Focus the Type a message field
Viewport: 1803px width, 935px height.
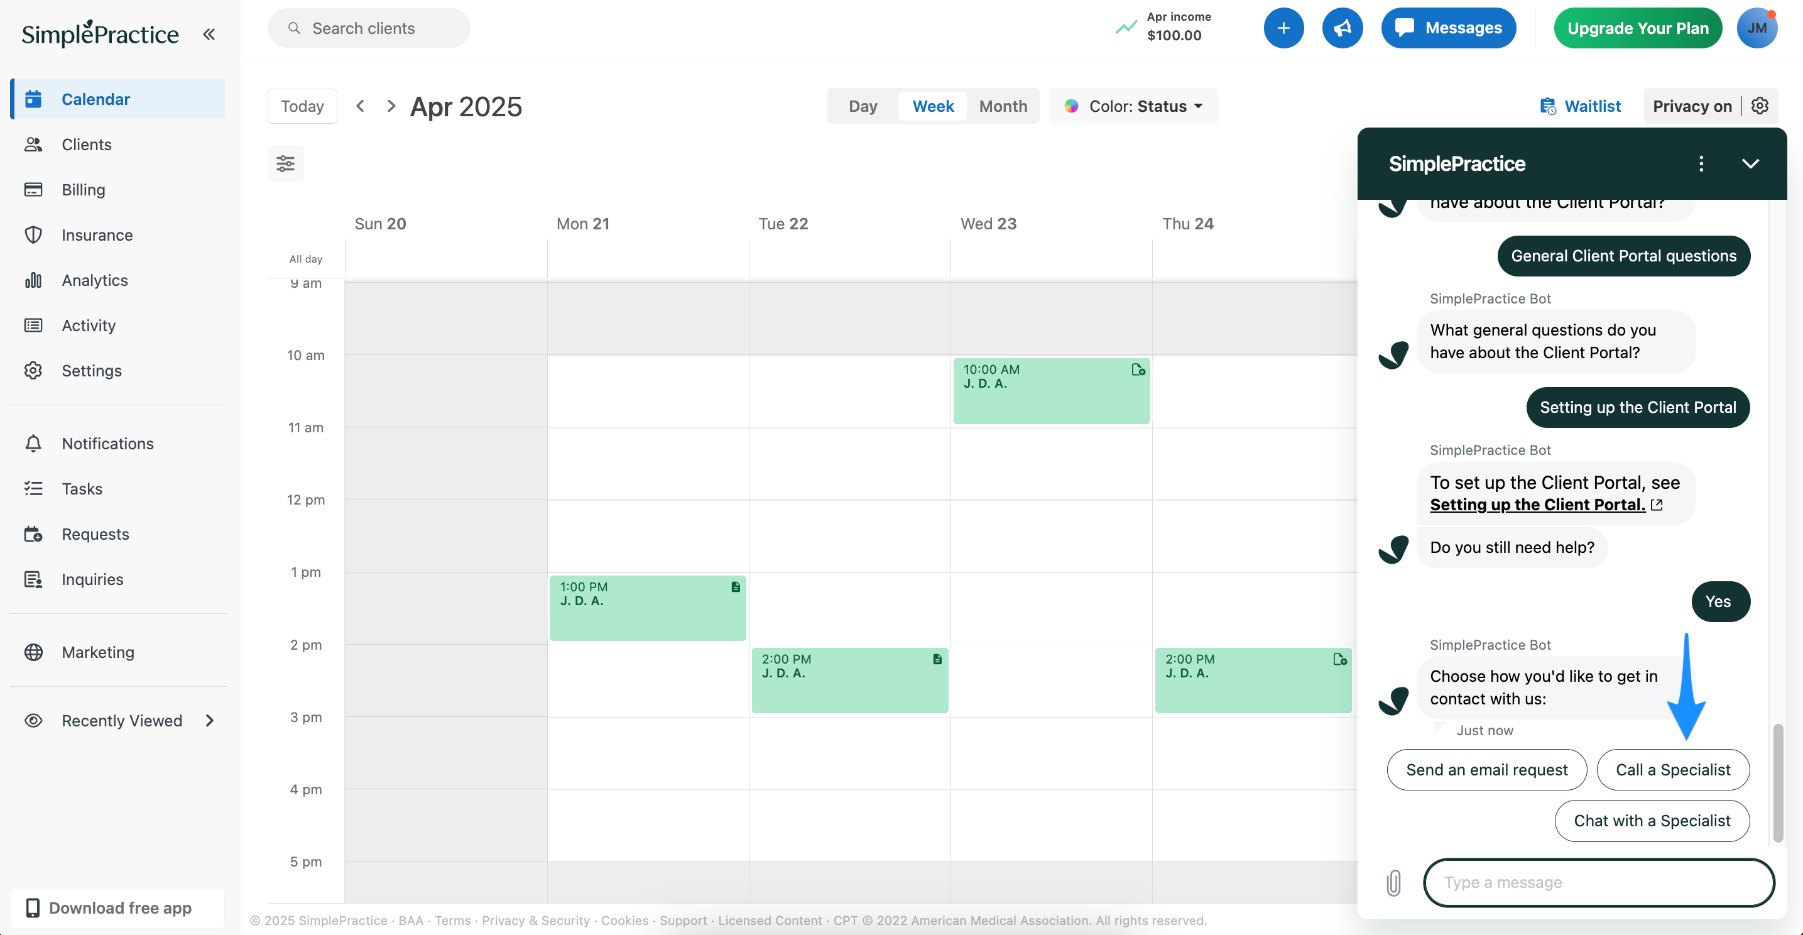[1599, 882]
